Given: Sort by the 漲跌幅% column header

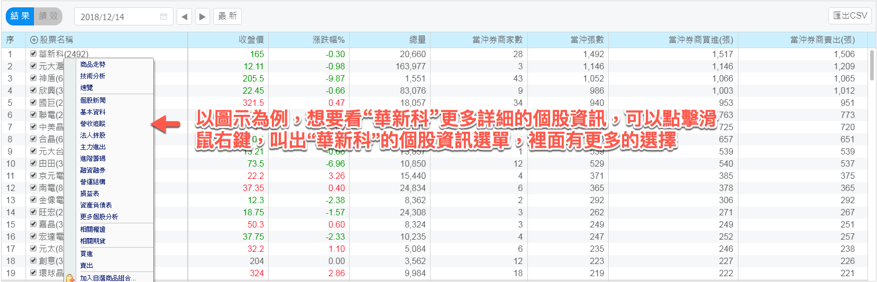Looking at the screenshot, I should point(328,40).
